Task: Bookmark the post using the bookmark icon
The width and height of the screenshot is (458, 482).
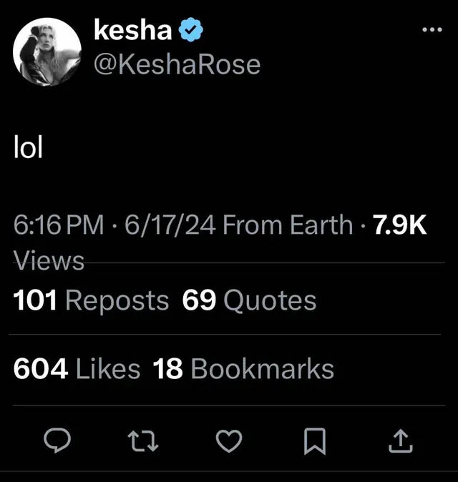Action: [x=315, y=441]
